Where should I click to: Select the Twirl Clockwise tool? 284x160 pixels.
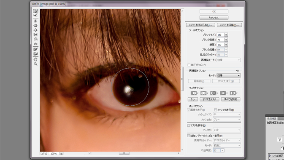pos(35,21)
